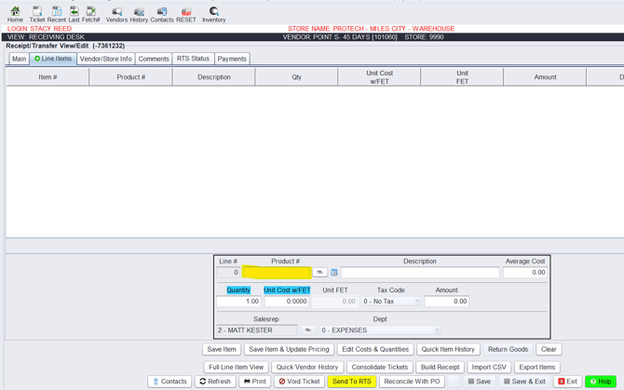The width and height of the screenshot is (624, 390).
Task: Click the Salesrep lookup button
Action: click(x=307, y=330)
